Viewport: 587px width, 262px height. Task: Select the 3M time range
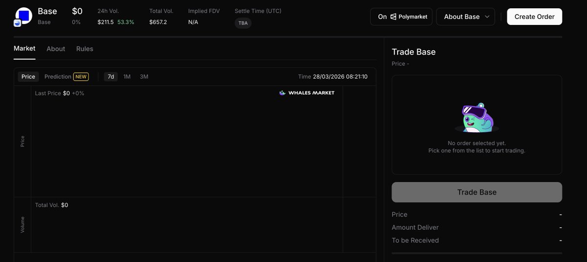pos(144,77)
